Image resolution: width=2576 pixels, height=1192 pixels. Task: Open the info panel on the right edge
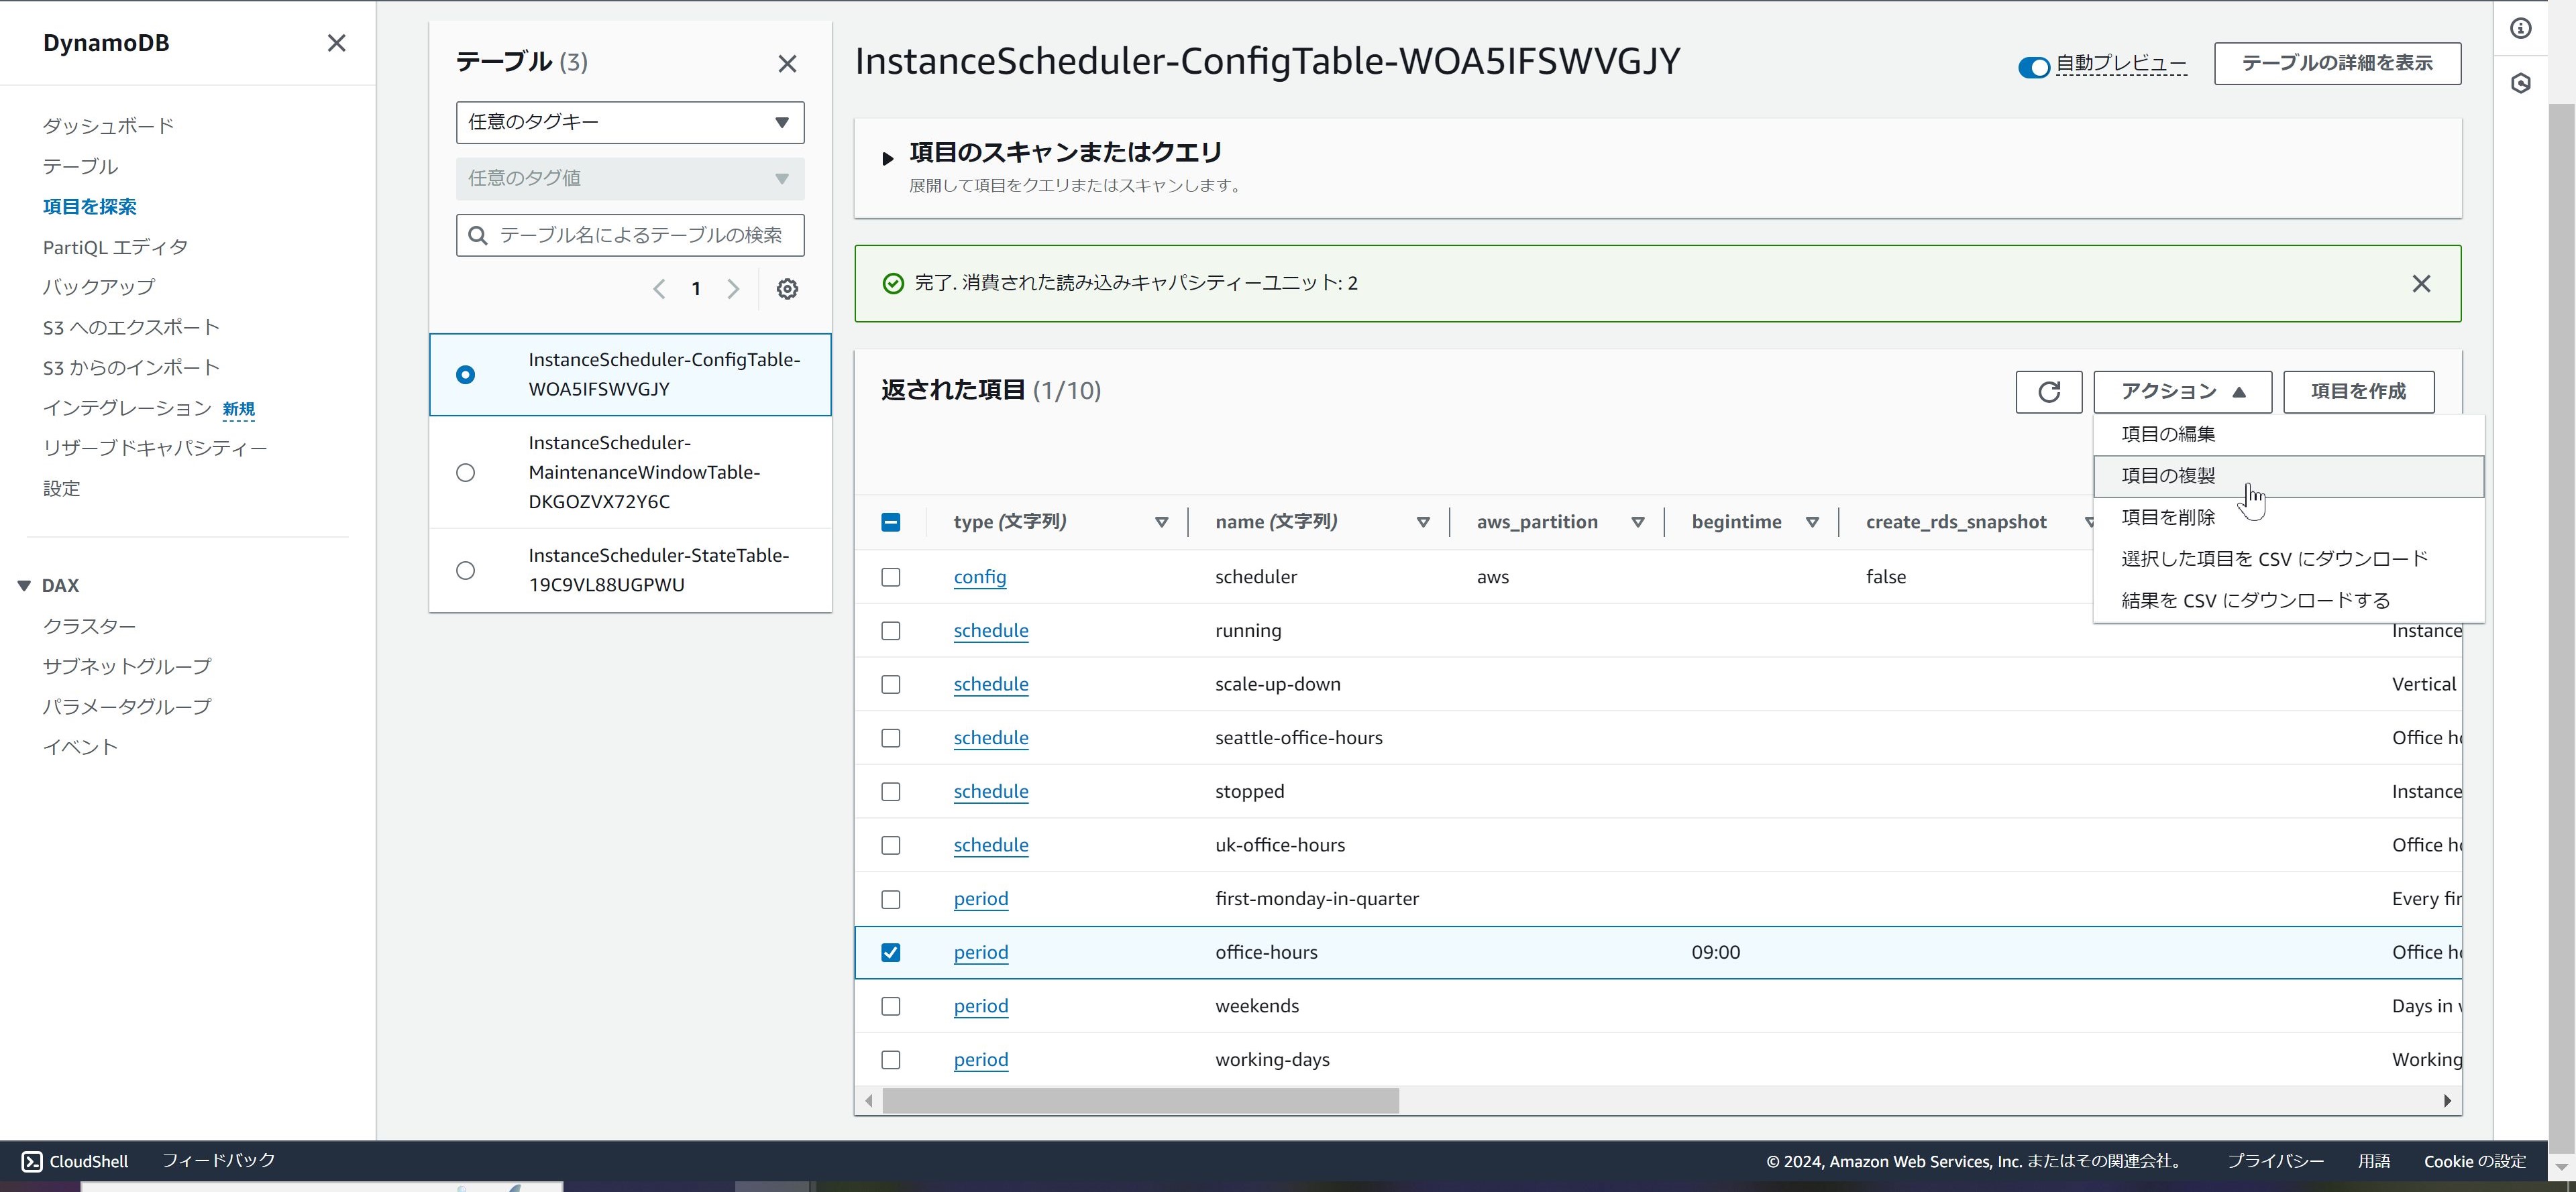click(2521, 29)
